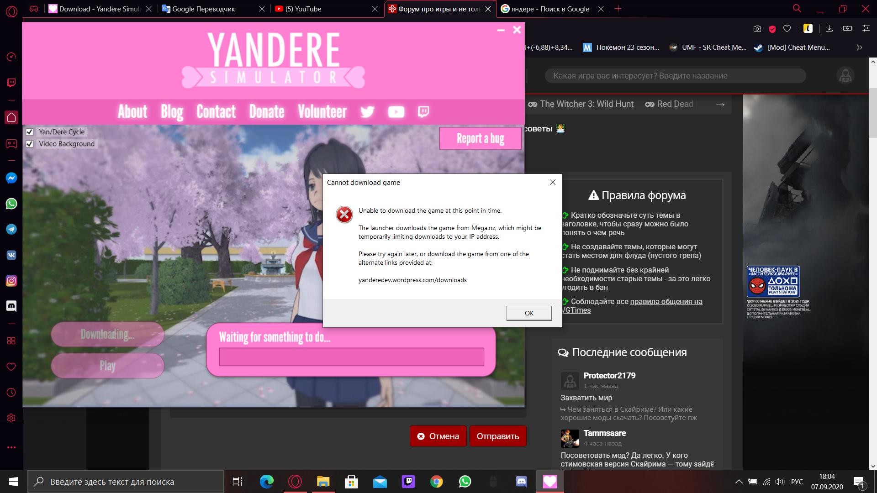Viewport: 877px width, 493px height.
Task: Click the Play button on launcher
Action: coord(107,366)
